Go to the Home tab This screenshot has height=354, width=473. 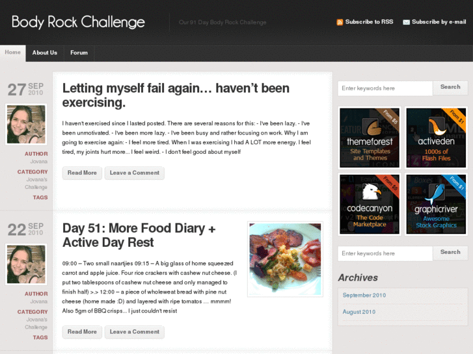point(12,53)
